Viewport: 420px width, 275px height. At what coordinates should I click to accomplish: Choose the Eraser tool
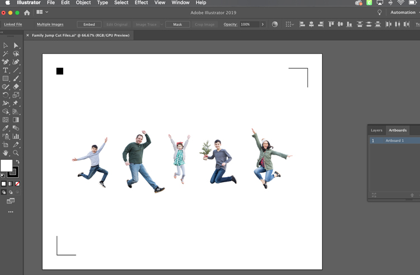coord(16,87)
